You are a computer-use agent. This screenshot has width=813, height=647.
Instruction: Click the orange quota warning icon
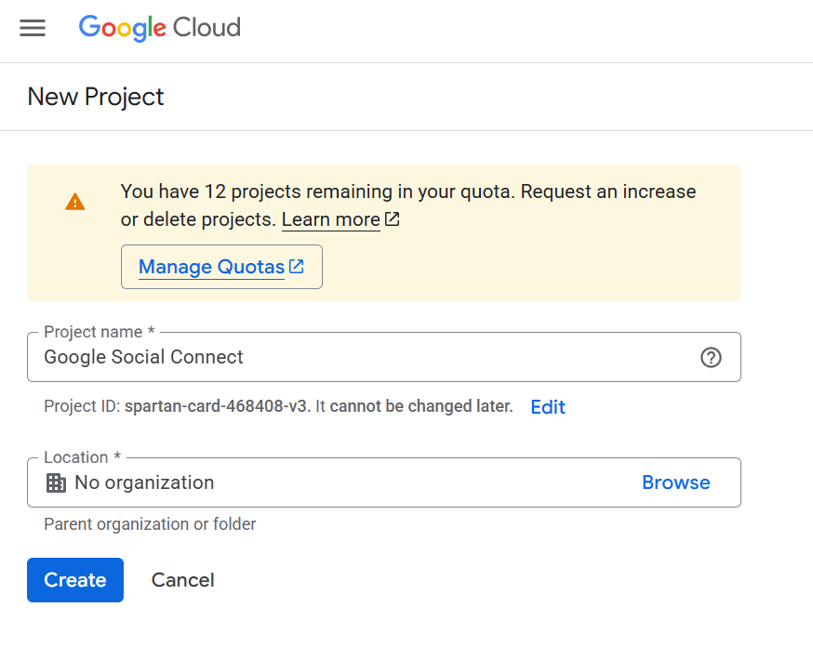(x=75, y=202)
